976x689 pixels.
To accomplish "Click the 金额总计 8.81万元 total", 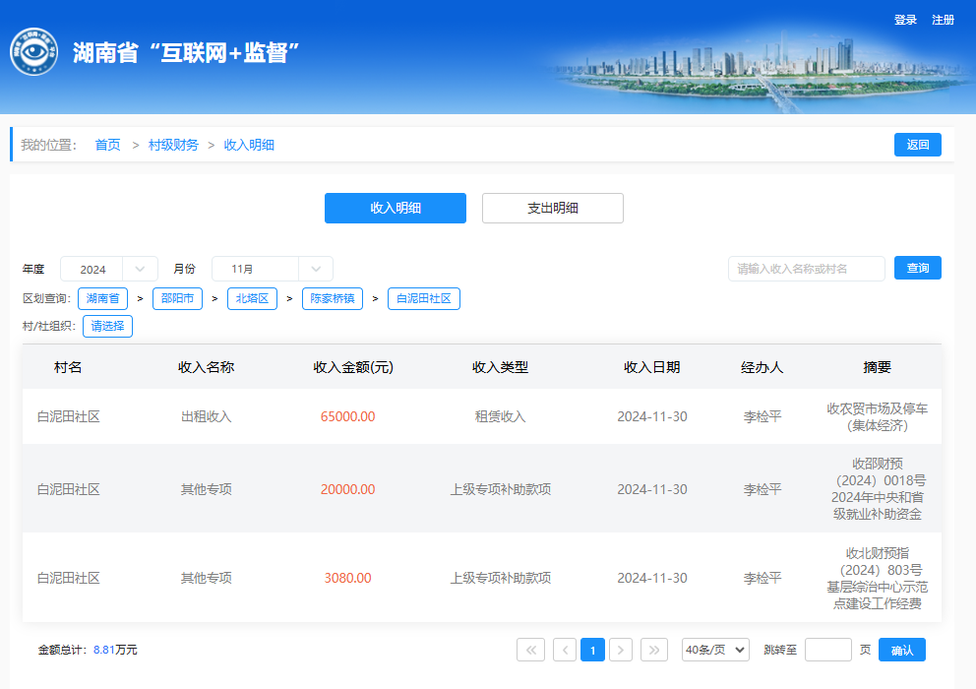I will pos(88,650).
